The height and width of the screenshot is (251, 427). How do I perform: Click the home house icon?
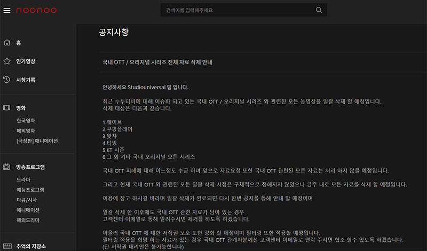tap(7, 43)
